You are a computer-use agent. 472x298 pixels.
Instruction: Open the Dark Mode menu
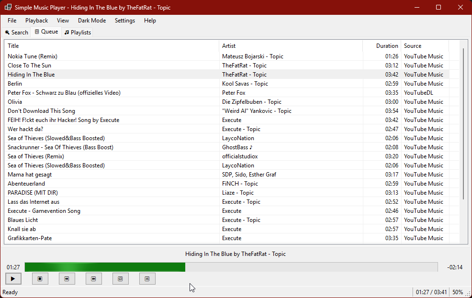92,21
